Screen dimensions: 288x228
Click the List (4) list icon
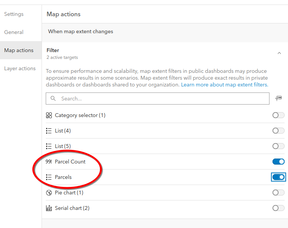point(48,131)
